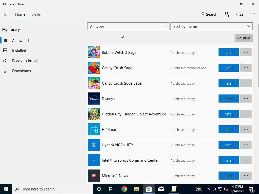Screen dimensions: 259x194
Task: Install Candy Crush Soda Saga
Action: pos(228,83)
